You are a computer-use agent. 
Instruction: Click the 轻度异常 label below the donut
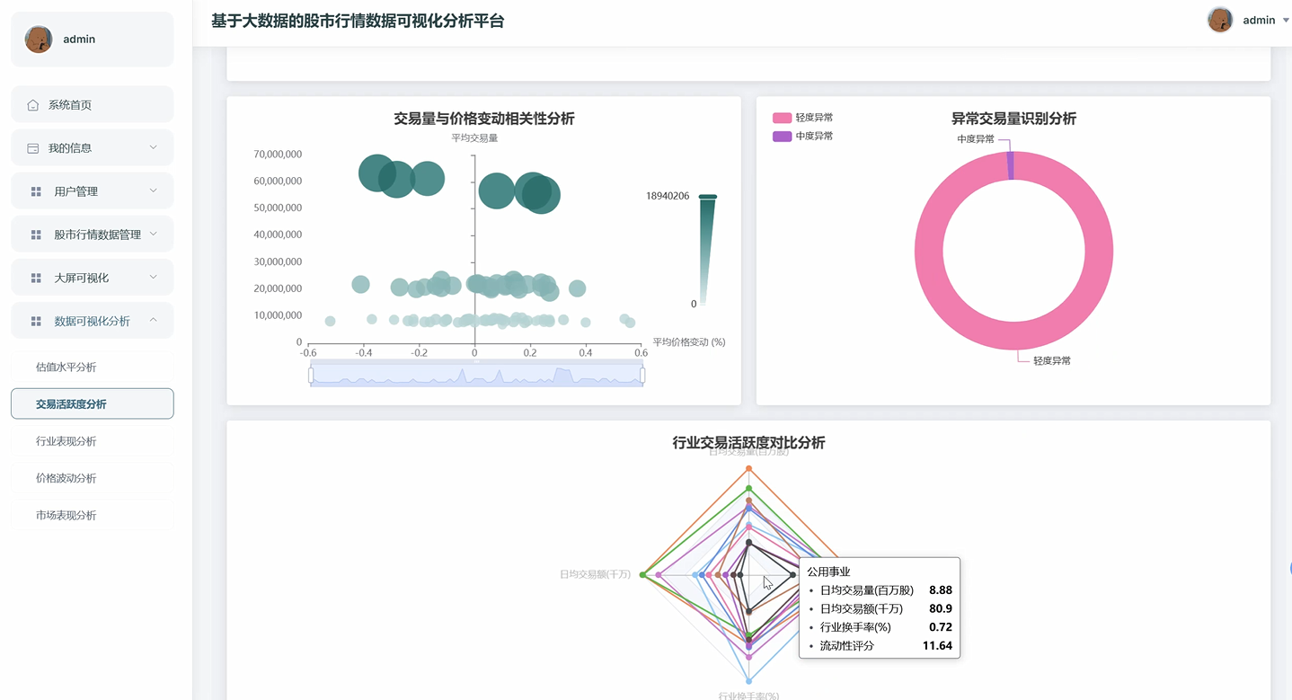(x=1051, y=360)
